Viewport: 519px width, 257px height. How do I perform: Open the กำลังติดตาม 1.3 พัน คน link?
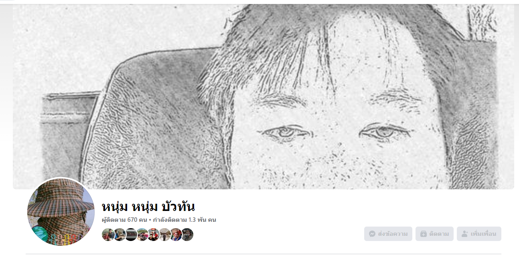[184, 220]
